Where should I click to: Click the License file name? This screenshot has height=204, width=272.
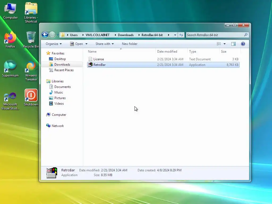pyautogui.click(x=99, y=59)
